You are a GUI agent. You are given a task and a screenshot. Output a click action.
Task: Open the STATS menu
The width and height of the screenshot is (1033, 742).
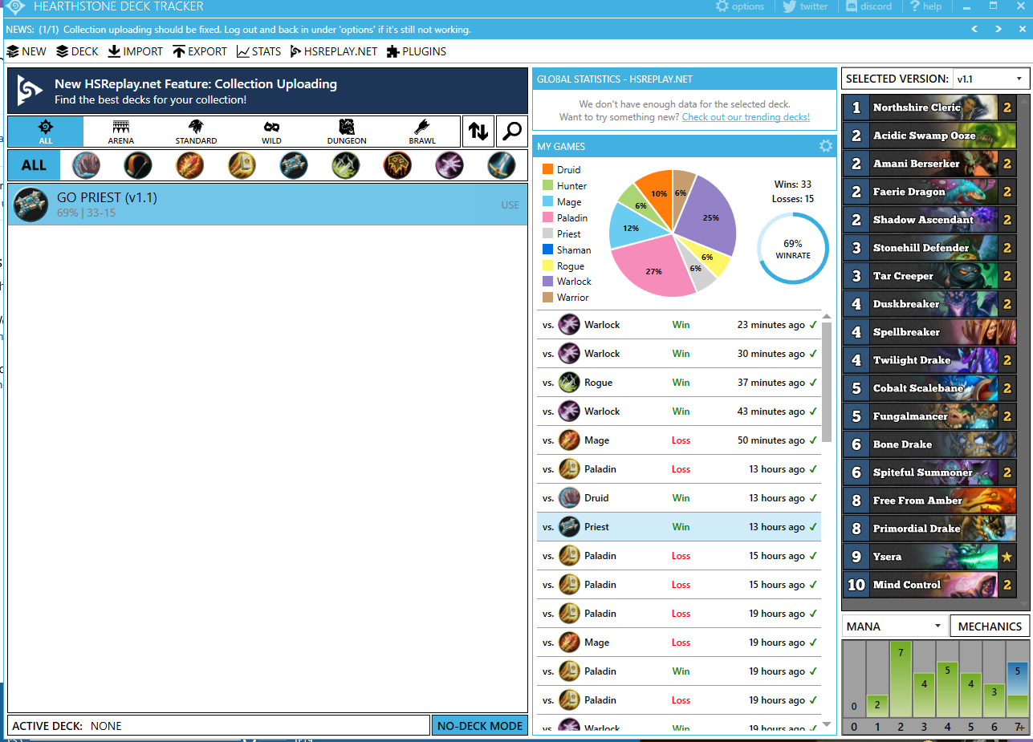(x=258, y=51)
